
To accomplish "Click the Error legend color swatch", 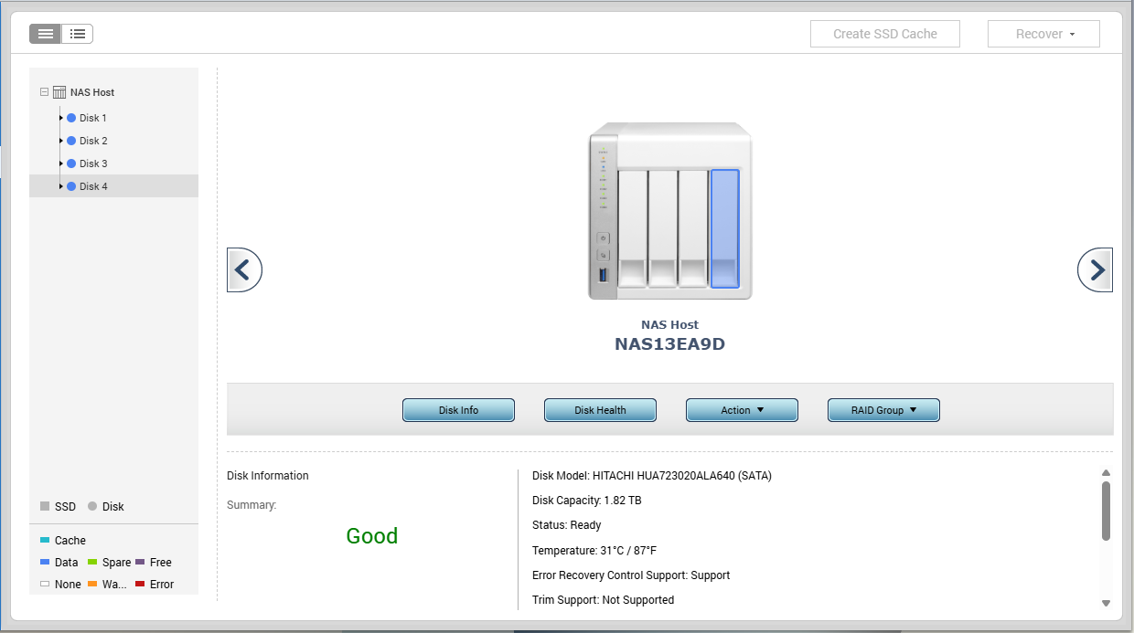I will [140, 584].
